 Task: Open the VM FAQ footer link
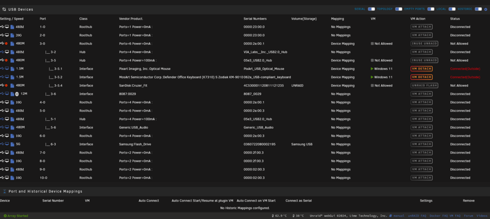(455, 216)
